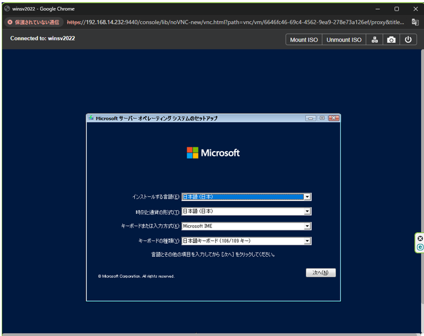Image resolution: width=424 pixels, height=336 pixels.
Task: Click the インストールする言語(E) label
Action: [x=156, y=197]
